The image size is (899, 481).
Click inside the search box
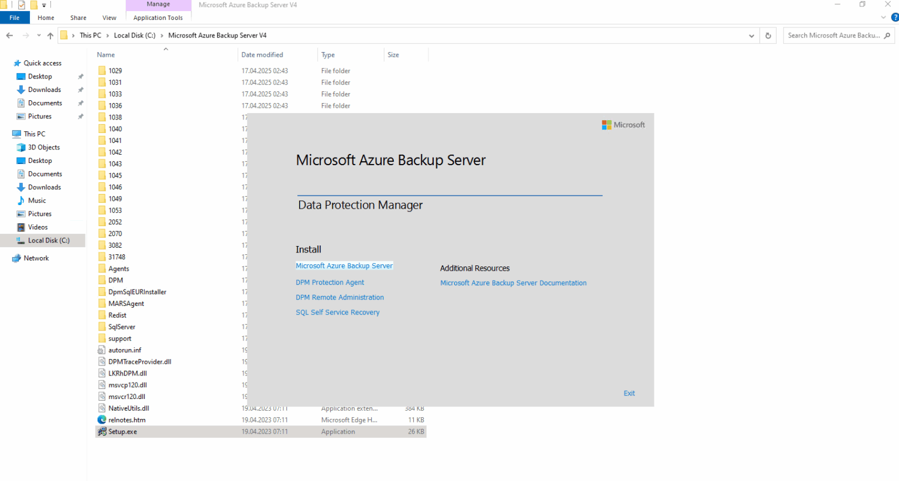[831, 35]
